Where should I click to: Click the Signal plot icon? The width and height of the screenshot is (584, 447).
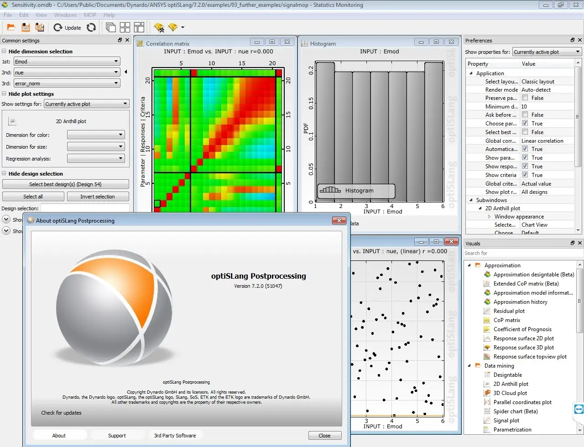coord(487,421)
